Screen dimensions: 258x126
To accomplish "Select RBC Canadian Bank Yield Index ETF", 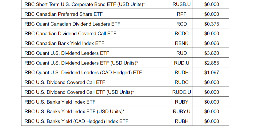I will (x=64, y=43).
